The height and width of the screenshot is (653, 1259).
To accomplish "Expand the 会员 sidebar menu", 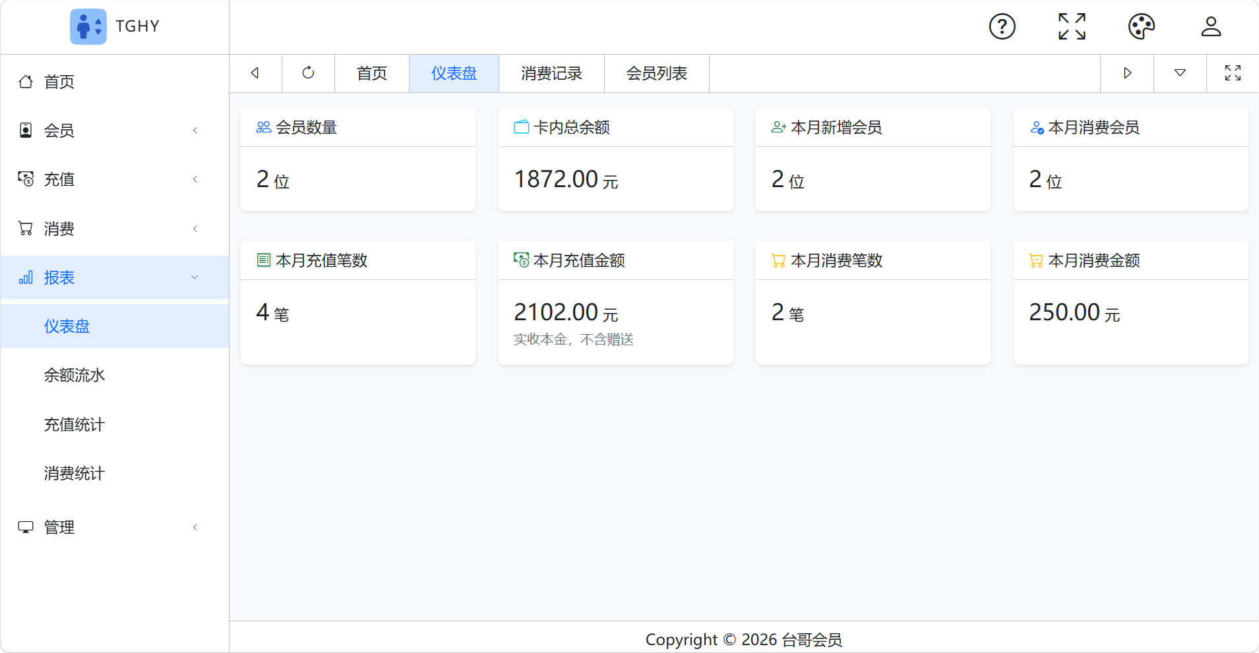I will point(115,130).
